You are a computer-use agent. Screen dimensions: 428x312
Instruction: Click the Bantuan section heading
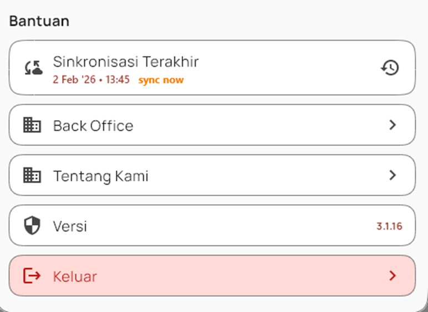click(39, 22)
